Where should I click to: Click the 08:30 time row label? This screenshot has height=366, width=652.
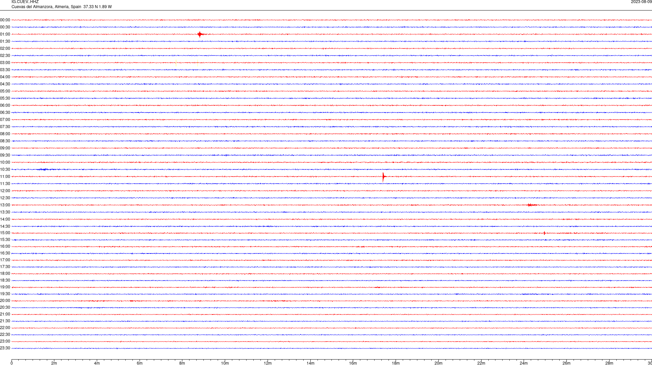[5, 141]
